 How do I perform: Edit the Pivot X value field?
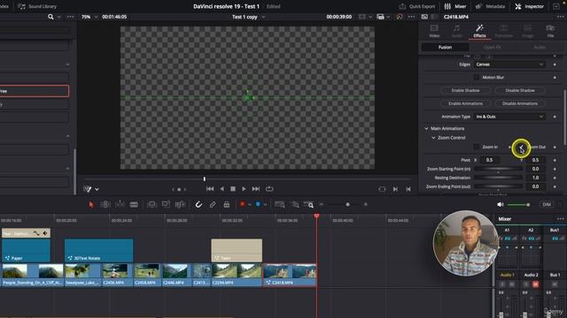click(x=489, y=160)
